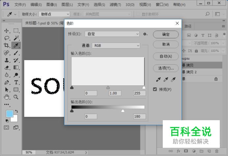228x156 pixels.
Task: Open the Image menu
Action: pyautogui.click(x=52, y=5)
